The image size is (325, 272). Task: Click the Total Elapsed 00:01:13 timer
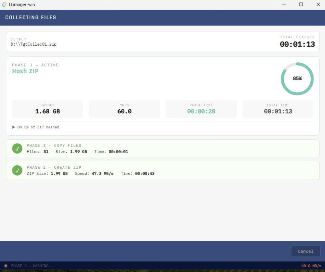pos(297,44)
